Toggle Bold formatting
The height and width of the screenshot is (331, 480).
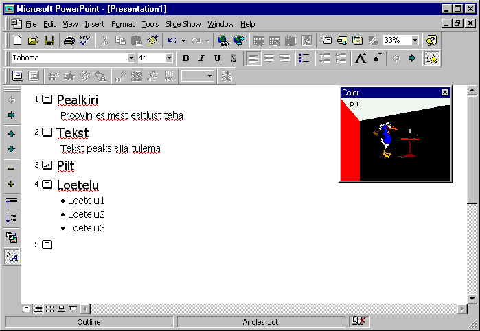tap(185, 58)
